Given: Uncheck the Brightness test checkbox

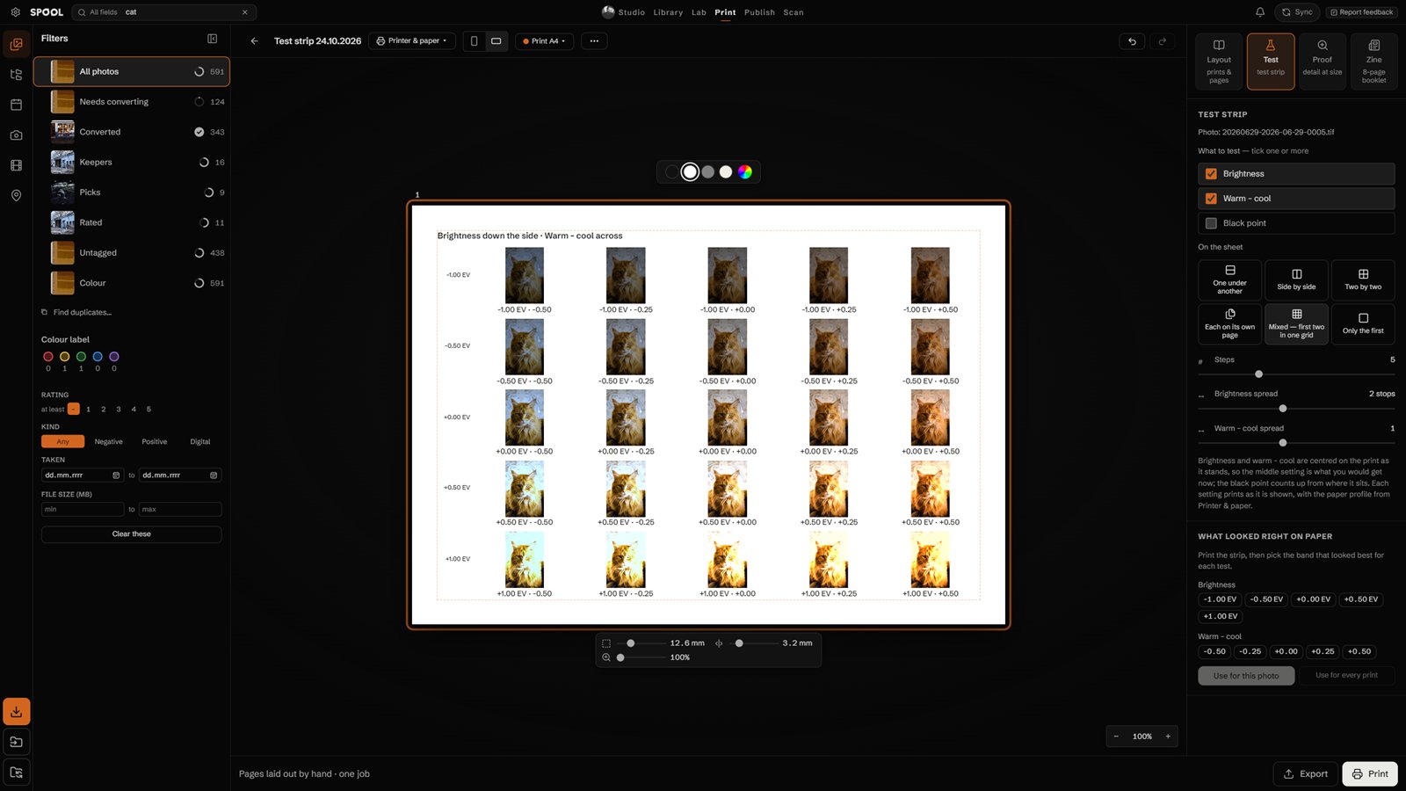Looking at the screenshot, I should pyautogui.click(x=1211, y=174).
